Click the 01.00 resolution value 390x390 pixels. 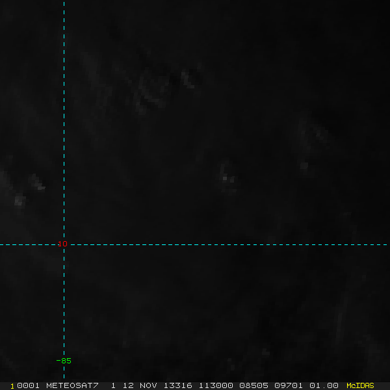[324, 385]
